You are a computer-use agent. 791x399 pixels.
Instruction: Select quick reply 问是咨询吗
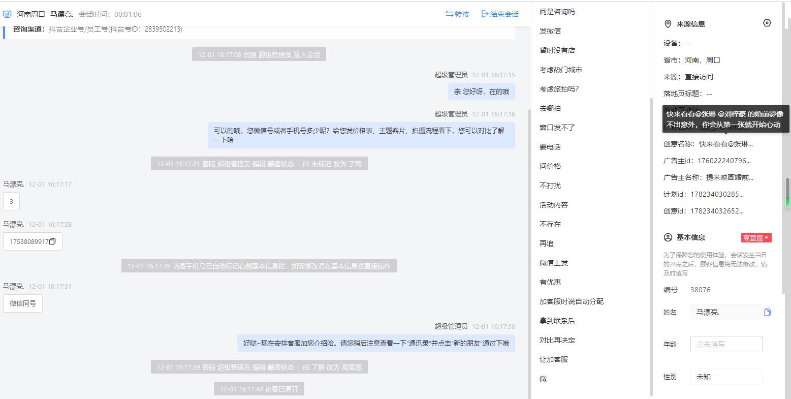[557, 12]
